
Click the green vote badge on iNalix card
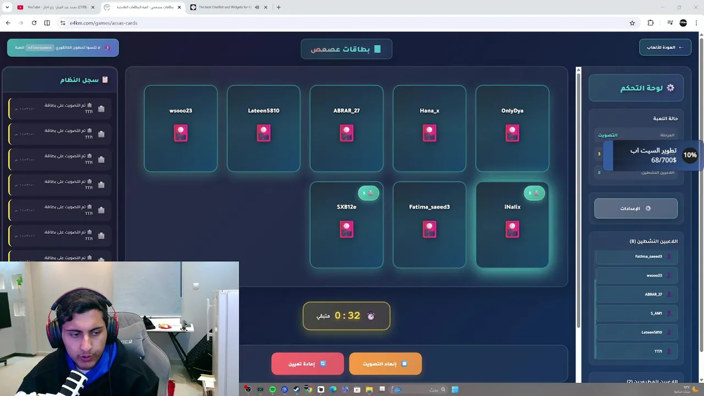534,193
